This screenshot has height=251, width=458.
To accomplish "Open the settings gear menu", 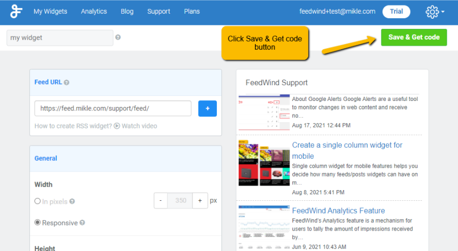I will [435, 12].
